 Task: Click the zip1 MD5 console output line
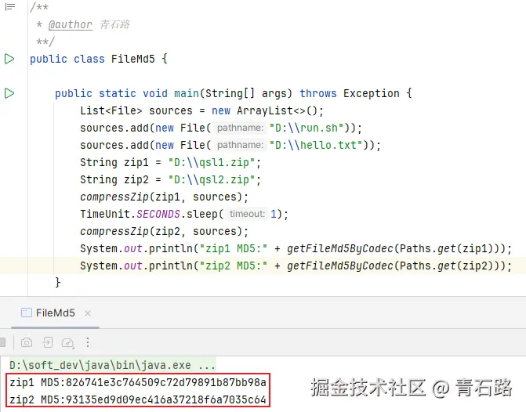[x=138, y=382]
